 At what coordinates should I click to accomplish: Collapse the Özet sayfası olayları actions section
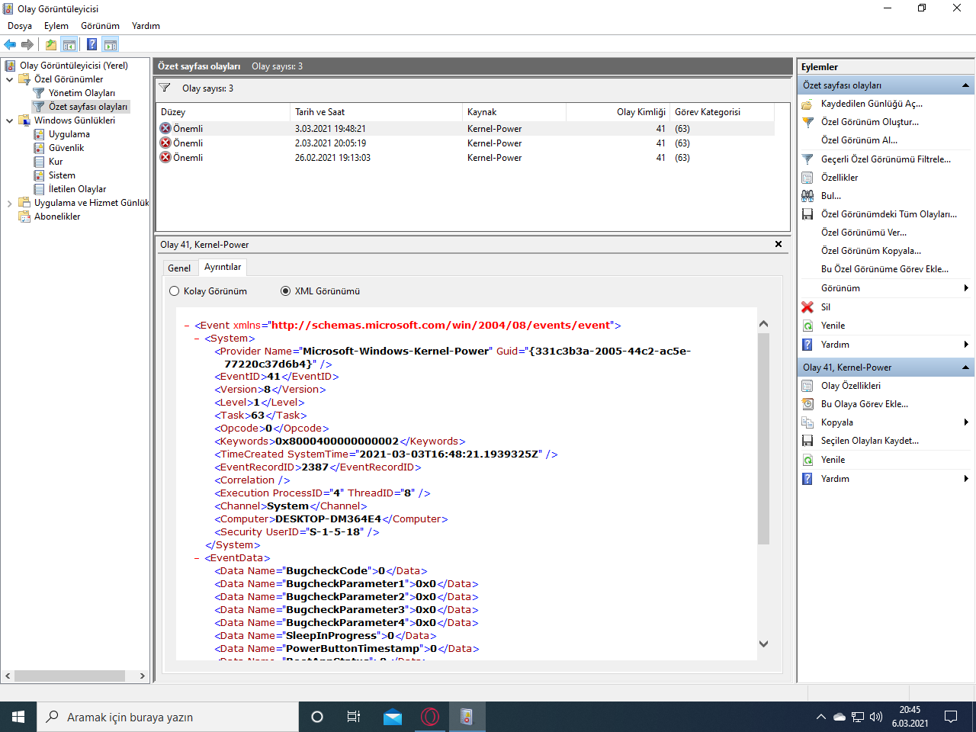965,85
